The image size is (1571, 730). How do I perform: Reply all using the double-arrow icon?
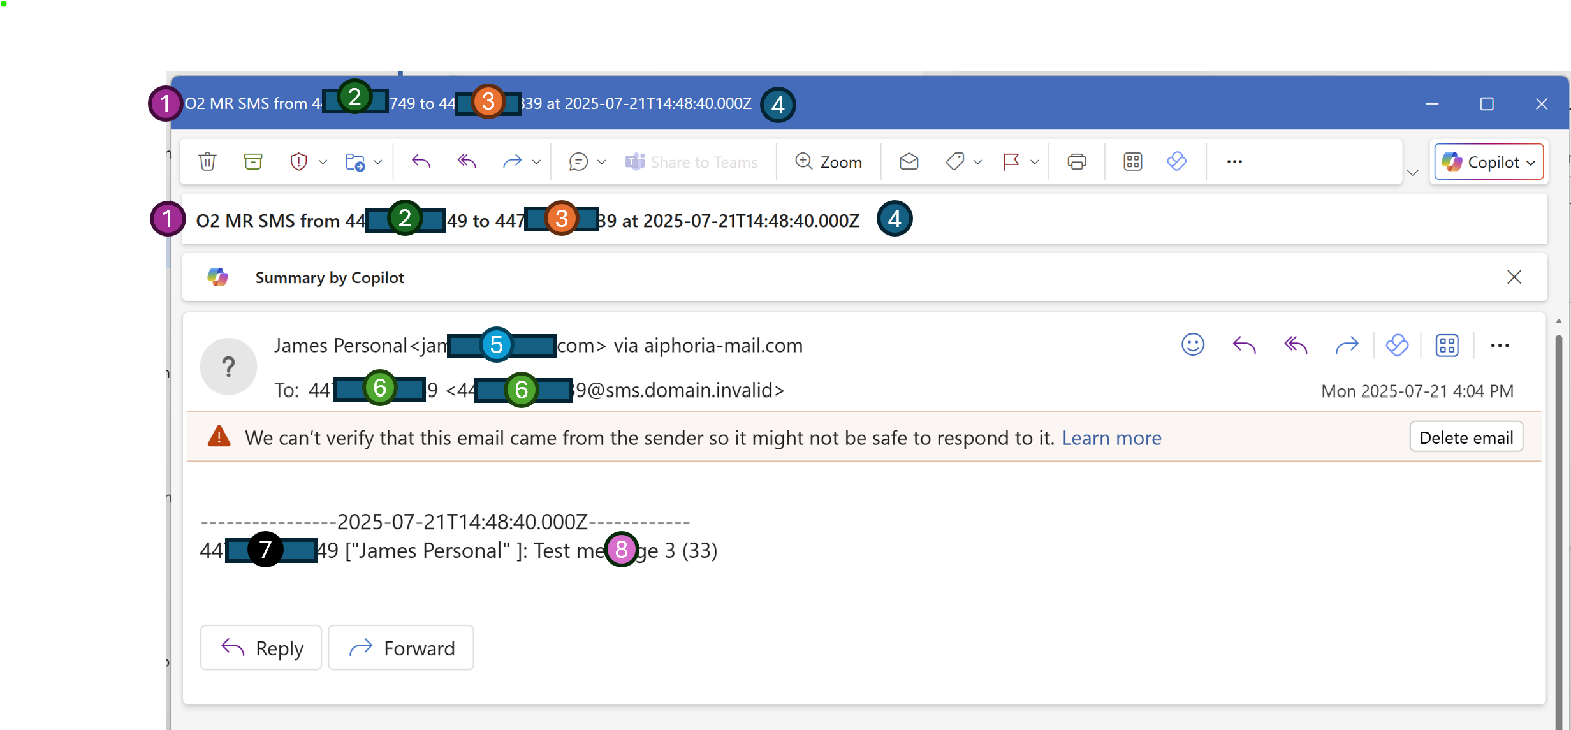(466, 161)
